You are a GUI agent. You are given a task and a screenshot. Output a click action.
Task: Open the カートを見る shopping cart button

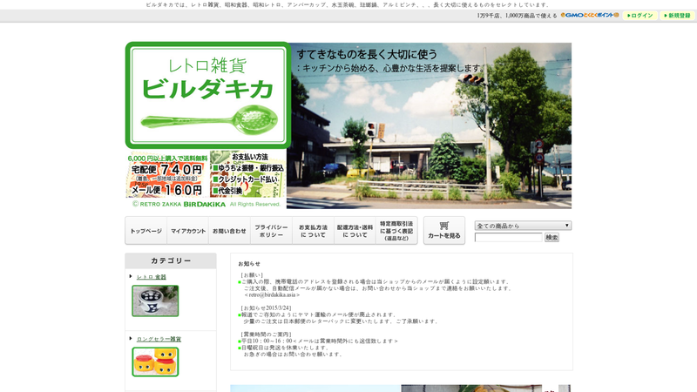point(444,230)
